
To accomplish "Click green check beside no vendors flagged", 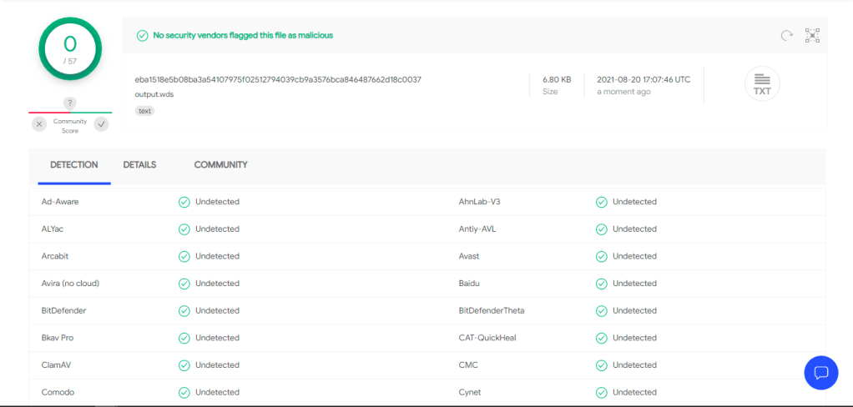I will (142, 36).
